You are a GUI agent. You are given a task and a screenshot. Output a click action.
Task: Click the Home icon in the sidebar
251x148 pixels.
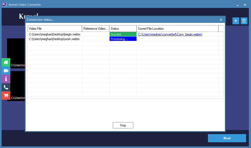(6, 62)
